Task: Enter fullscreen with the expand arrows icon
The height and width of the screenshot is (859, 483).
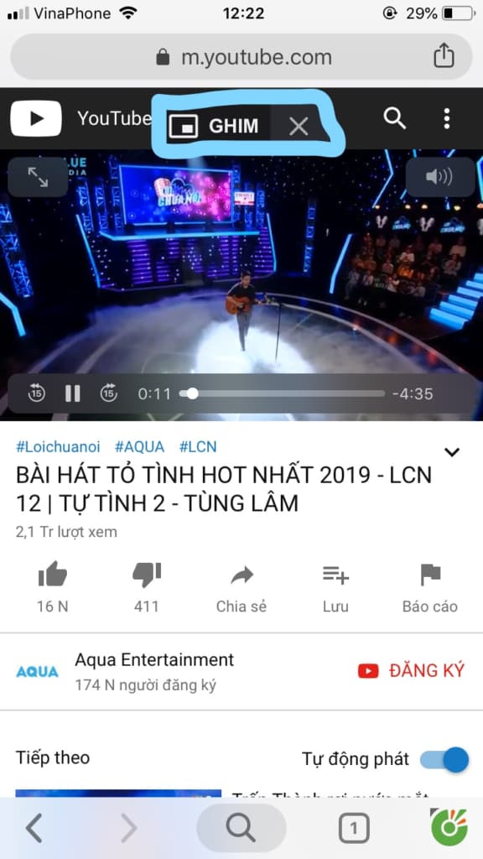Action: [x=38, y=177]
